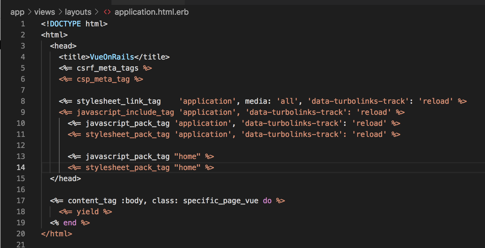Click line number 20 in gutter
Image resolution: width=485 pixels, height=248 pixels.
21,234
